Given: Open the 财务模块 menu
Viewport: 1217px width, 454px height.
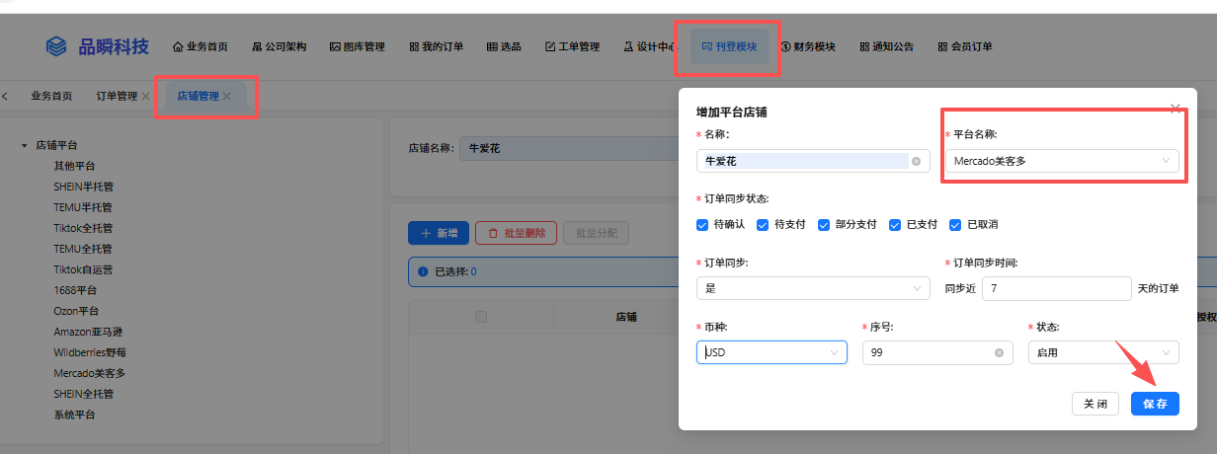Looking at the screenshot, I should [808, 46].
